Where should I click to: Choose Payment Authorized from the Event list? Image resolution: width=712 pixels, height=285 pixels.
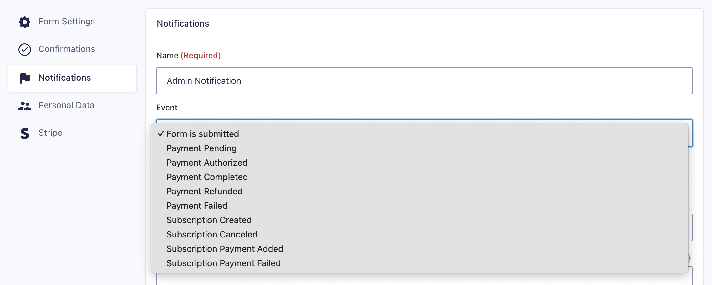tap(420, 162)
